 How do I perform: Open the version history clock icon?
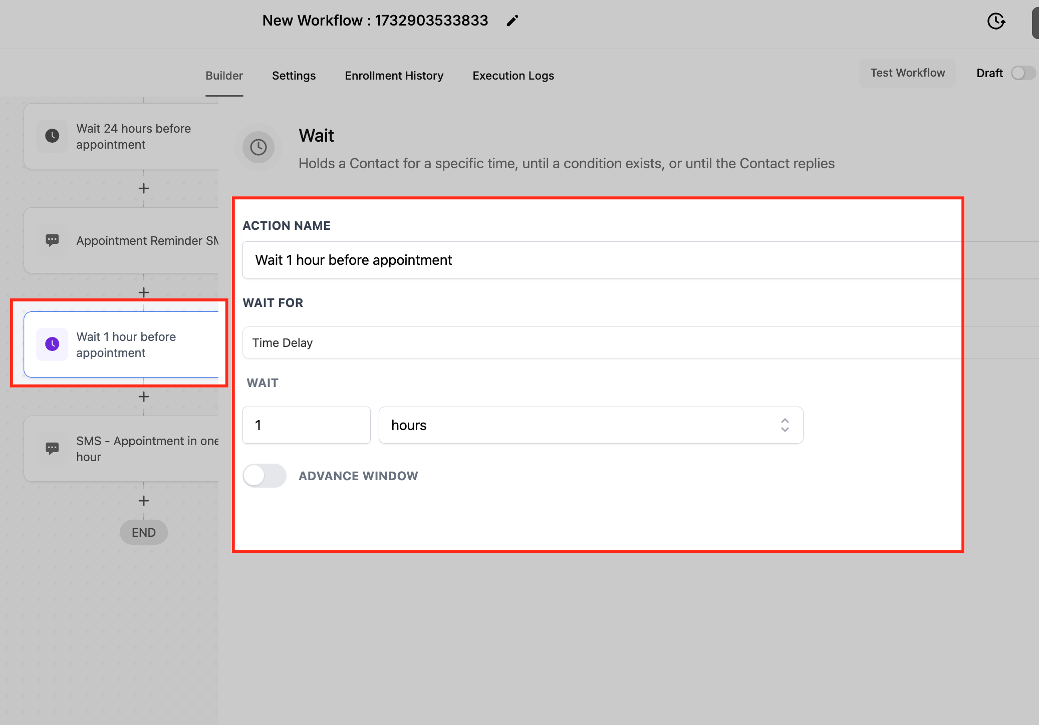pyautogui.click(x=996, y=21)
